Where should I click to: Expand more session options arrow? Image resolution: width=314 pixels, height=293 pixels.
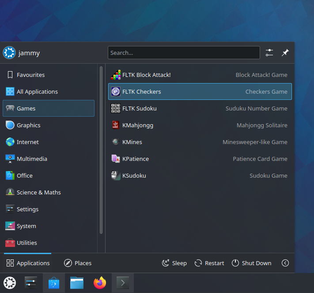click(285, 263)
